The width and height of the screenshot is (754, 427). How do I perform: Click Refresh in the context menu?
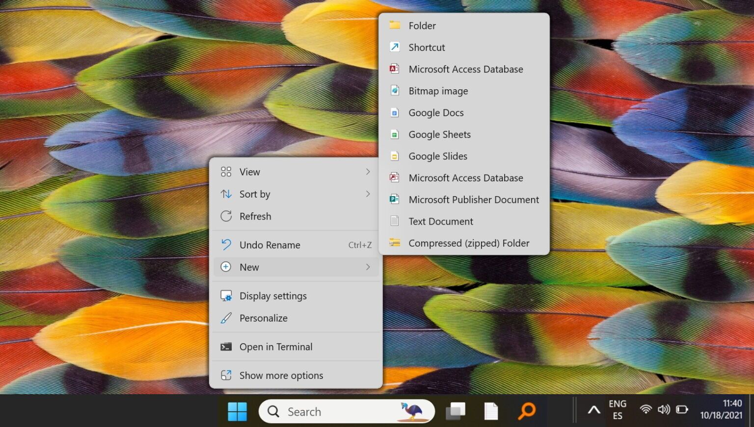(x=255, y=216)
